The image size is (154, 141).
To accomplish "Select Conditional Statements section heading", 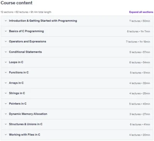I will click(25, 52).
